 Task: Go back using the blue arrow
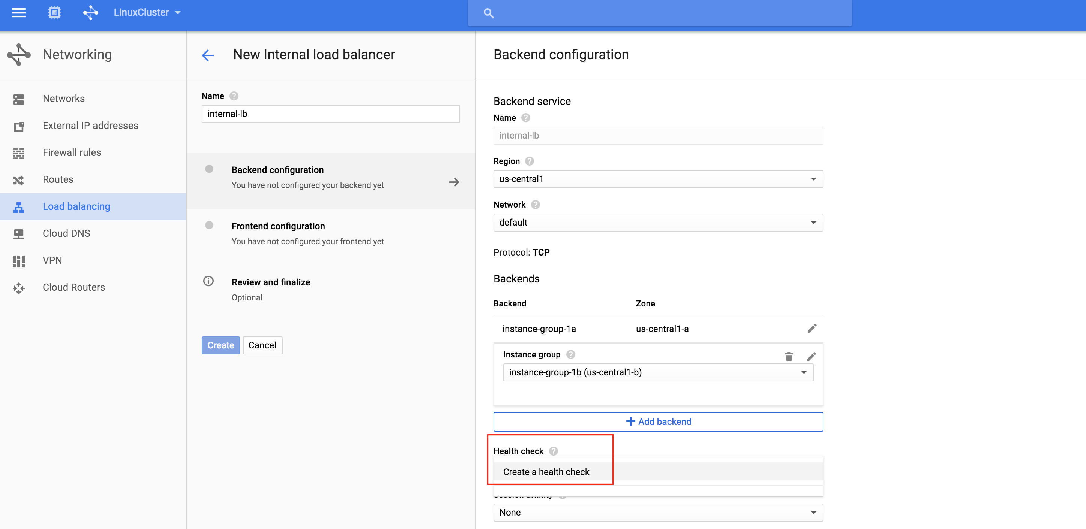208,55
